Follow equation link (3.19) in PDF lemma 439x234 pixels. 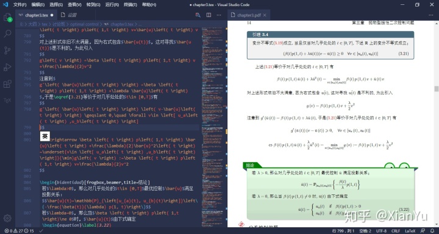coord(278,43)
